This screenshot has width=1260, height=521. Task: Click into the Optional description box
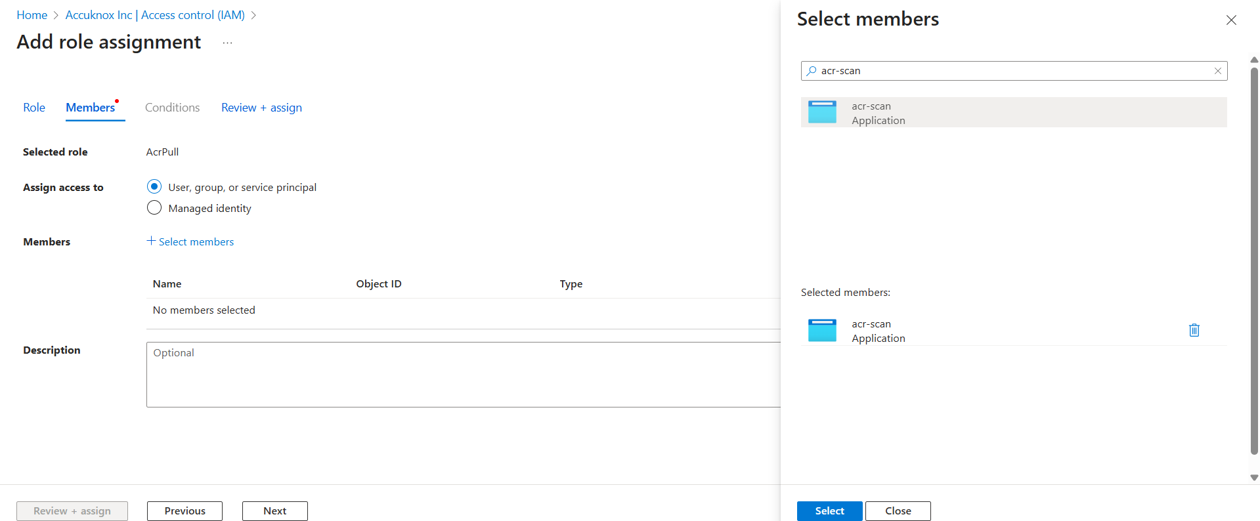point(463,375)
